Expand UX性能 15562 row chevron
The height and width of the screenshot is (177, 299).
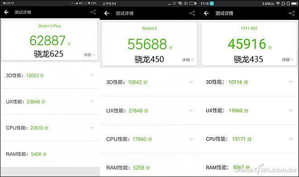click(x=291, y=110)
